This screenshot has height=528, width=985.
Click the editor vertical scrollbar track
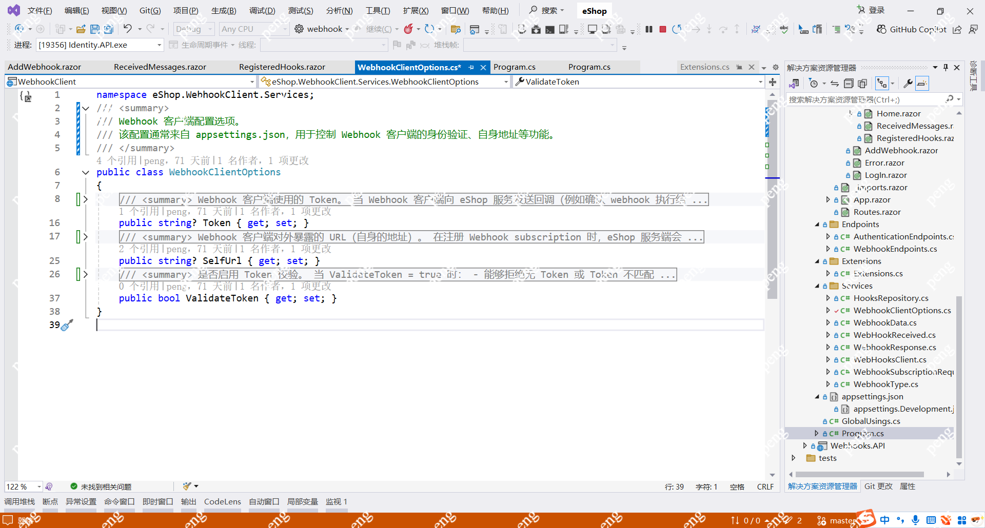point(772,285)
